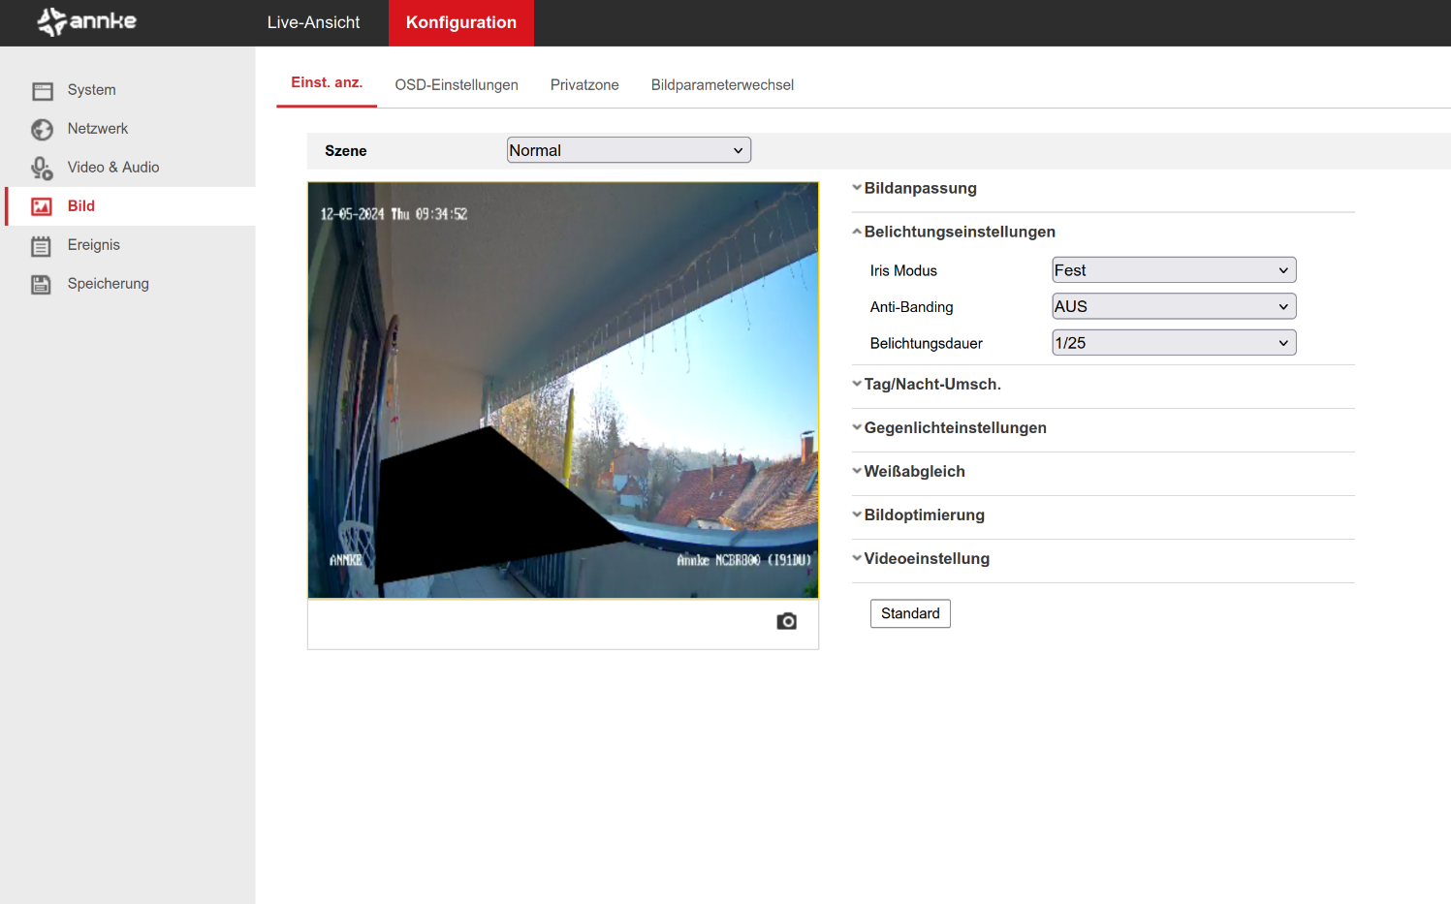The height and width of the screenshot is (904, 1451).
Task: Go to the Privatzone tab
Action: click(x=584, y=85)
